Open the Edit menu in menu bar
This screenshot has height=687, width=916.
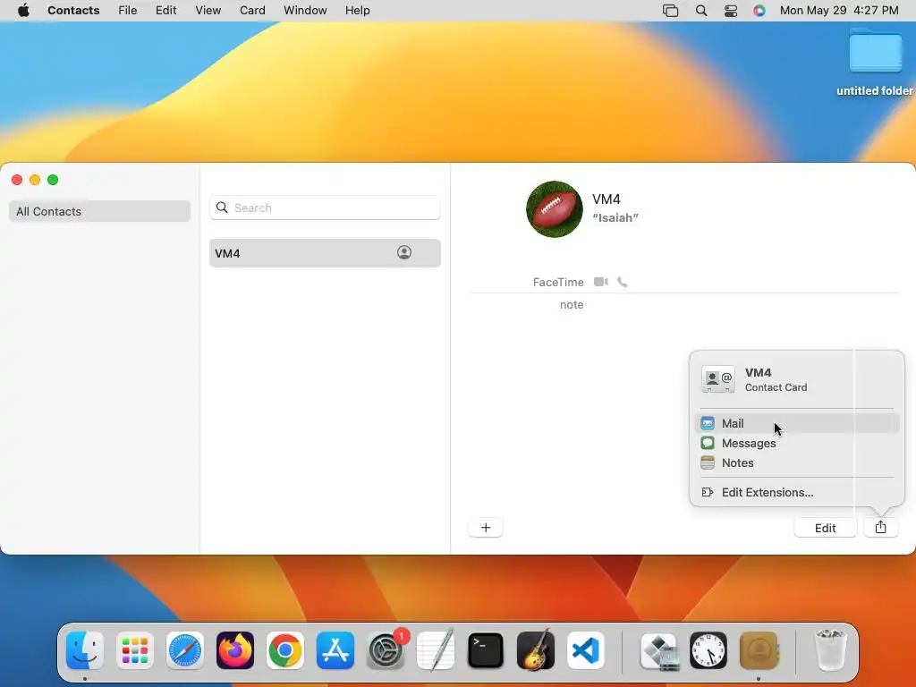[165, 11]
